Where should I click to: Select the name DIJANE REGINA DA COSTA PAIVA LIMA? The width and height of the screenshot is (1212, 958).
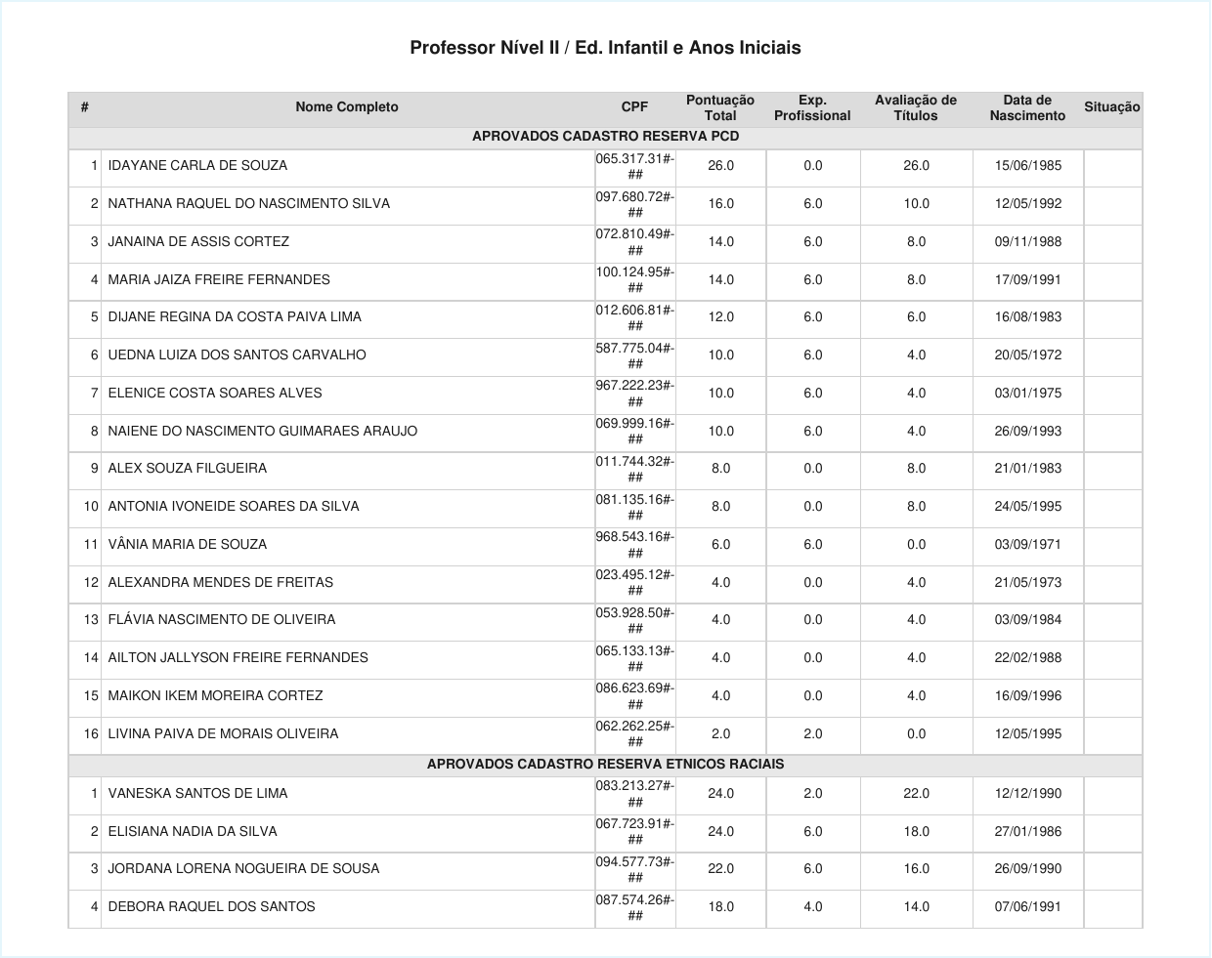click(235, 317)
